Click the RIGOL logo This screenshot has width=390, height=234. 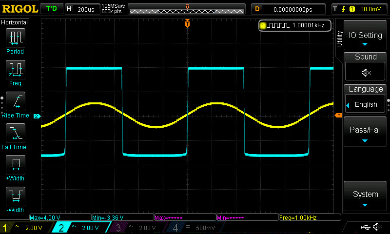point(20,9)
